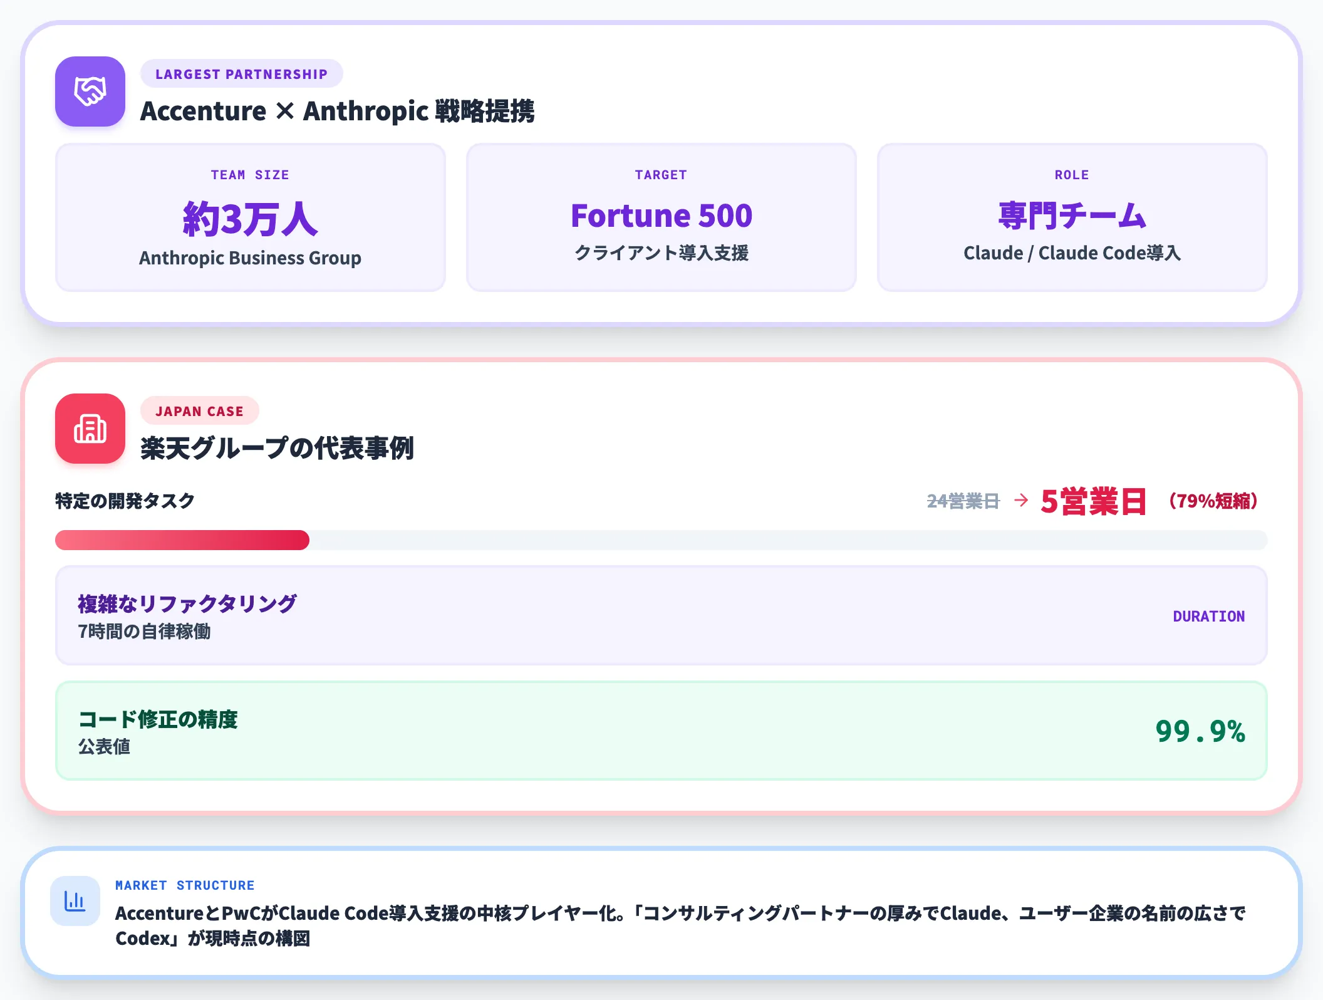The image size is (1323, 1000).
Task: Click the 約3万人 figure
Action: pos(250,219)
